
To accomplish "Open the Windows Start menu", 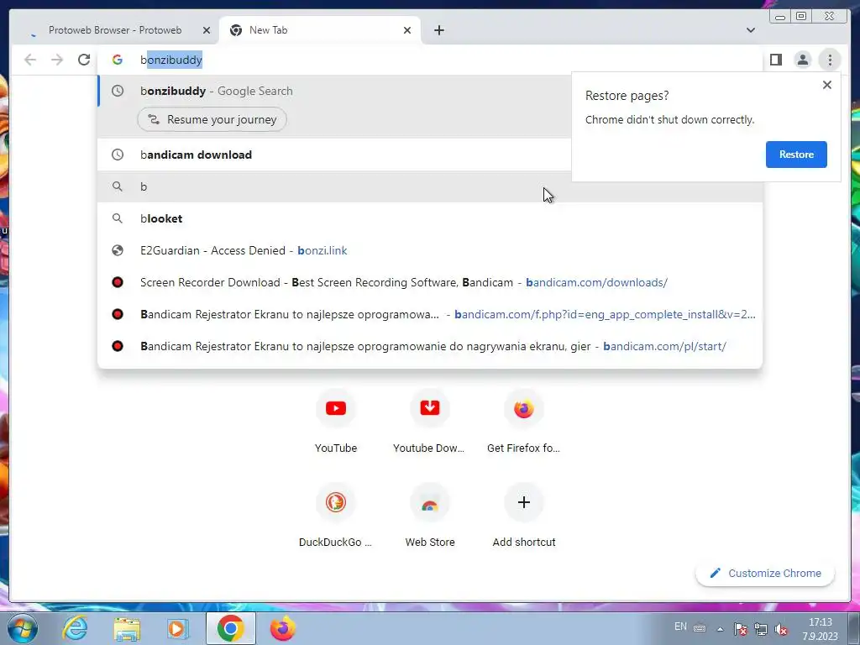I will (x=22, y=628).
